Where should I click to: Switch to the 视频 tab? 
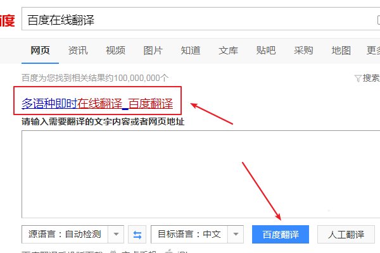tap(115, 51)
